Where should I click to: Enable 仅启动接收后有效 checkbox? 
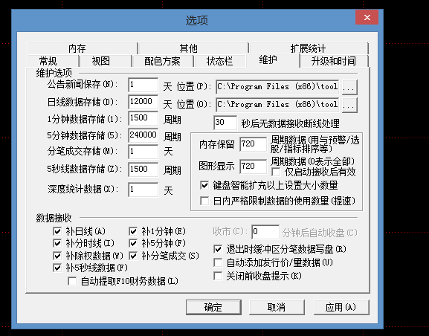tap(276, 172)
